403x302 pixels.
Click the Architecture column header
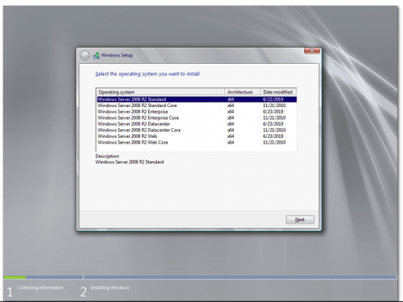243,92
